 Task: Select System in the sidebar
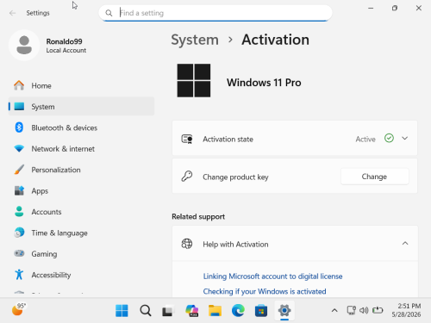click(81, 107)
